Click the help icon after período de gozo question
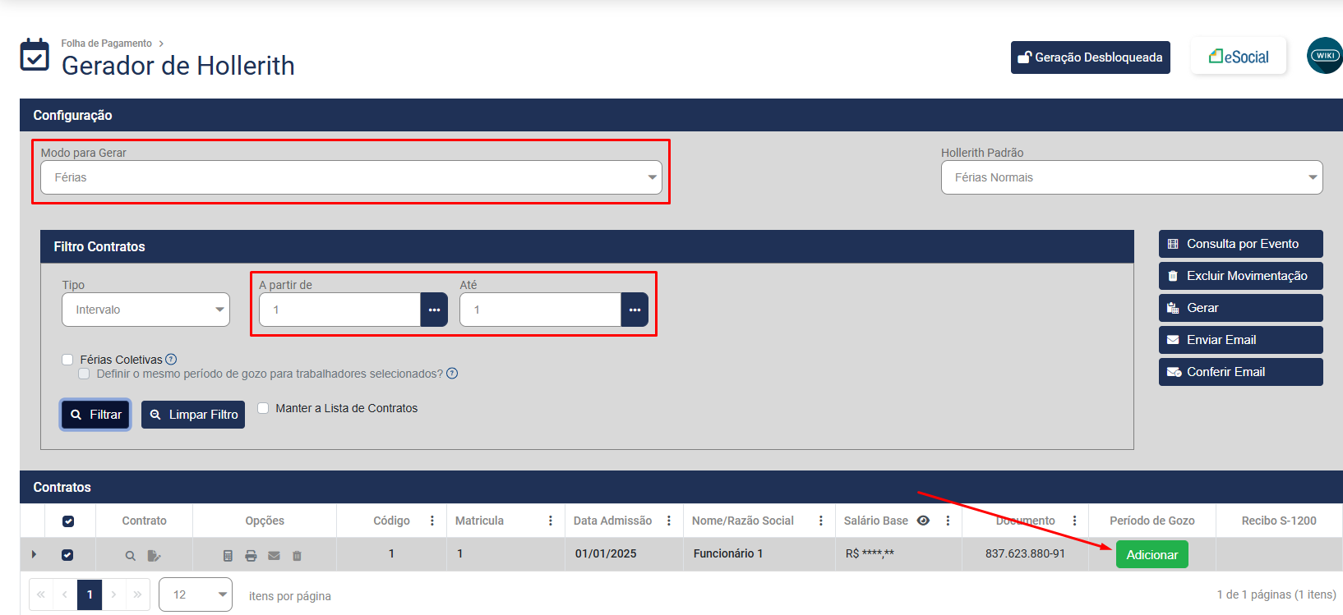This screenshot has width=1343, height=615. coord(452,374)
